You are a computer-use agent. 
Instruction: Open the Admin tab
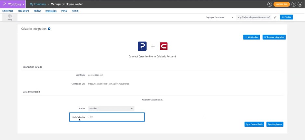(x=75, y=11)
